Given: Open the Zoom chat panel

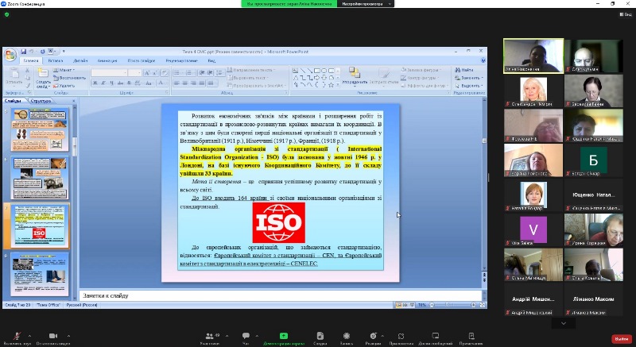Looking at the screenshot, I should (246, 335).
